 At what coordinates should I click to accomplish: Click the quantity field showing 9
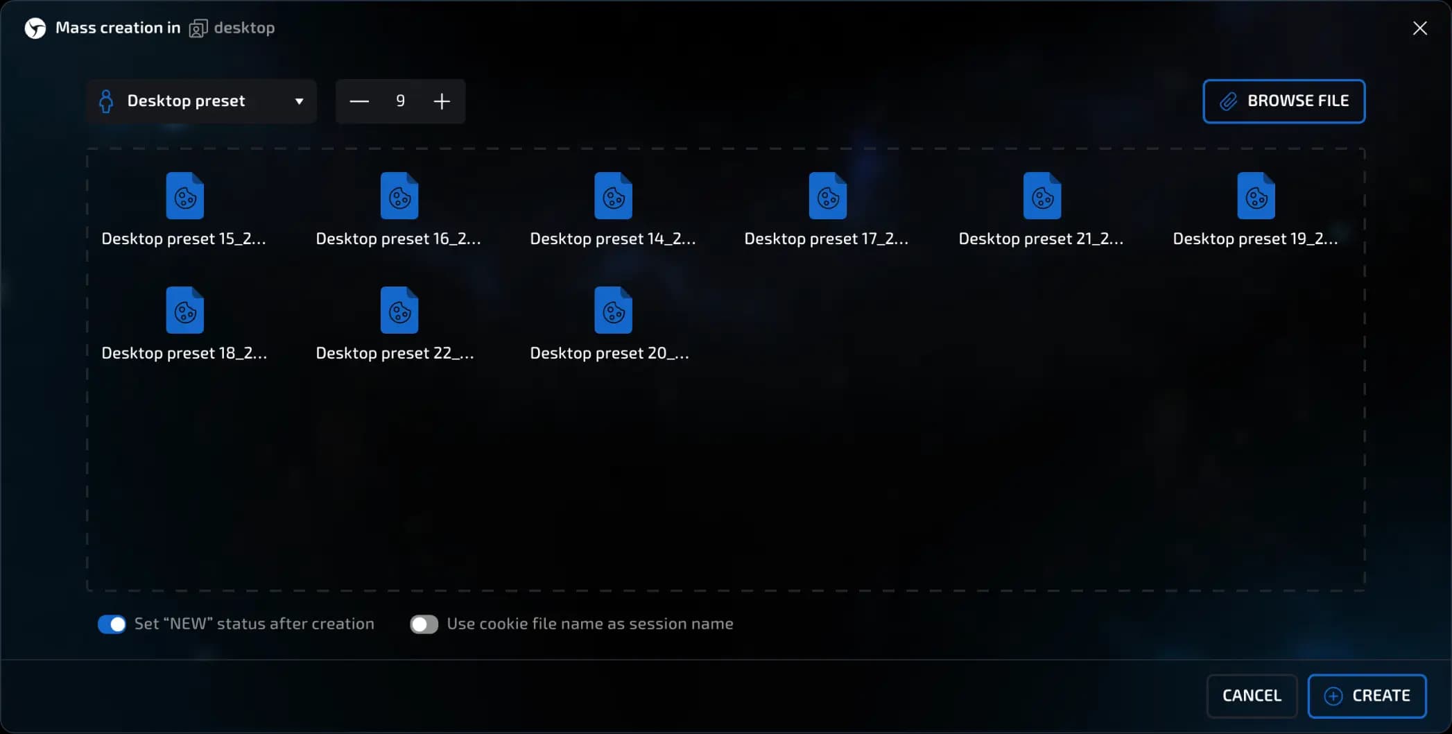(x=400, y=101)
